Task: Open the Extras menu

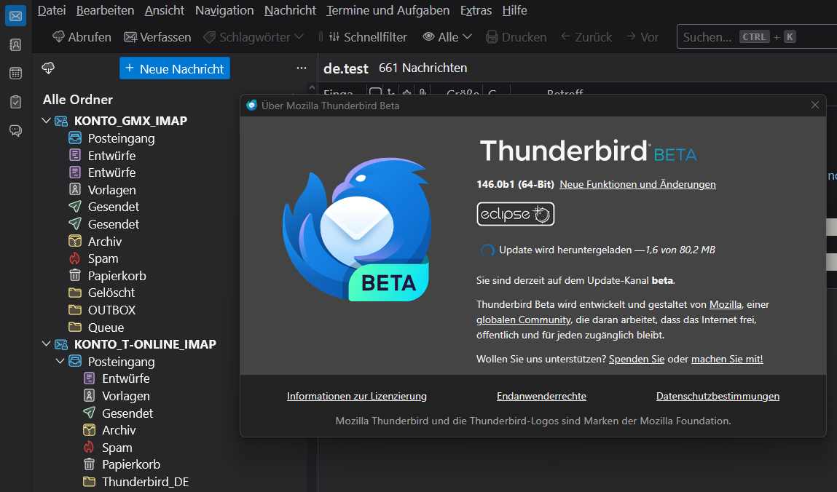Action: (x=476, y=10)
